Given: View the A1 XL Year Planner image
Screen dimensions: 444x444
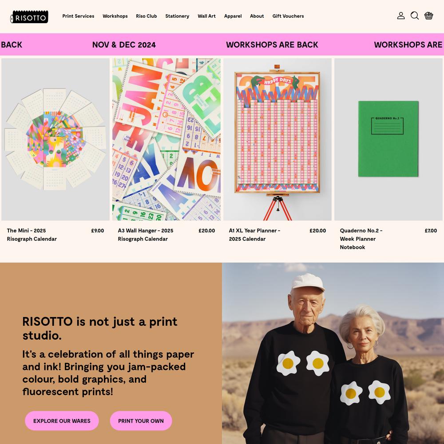Looking at the screenshot, I should pyautogui.click(x=277, y=139).
